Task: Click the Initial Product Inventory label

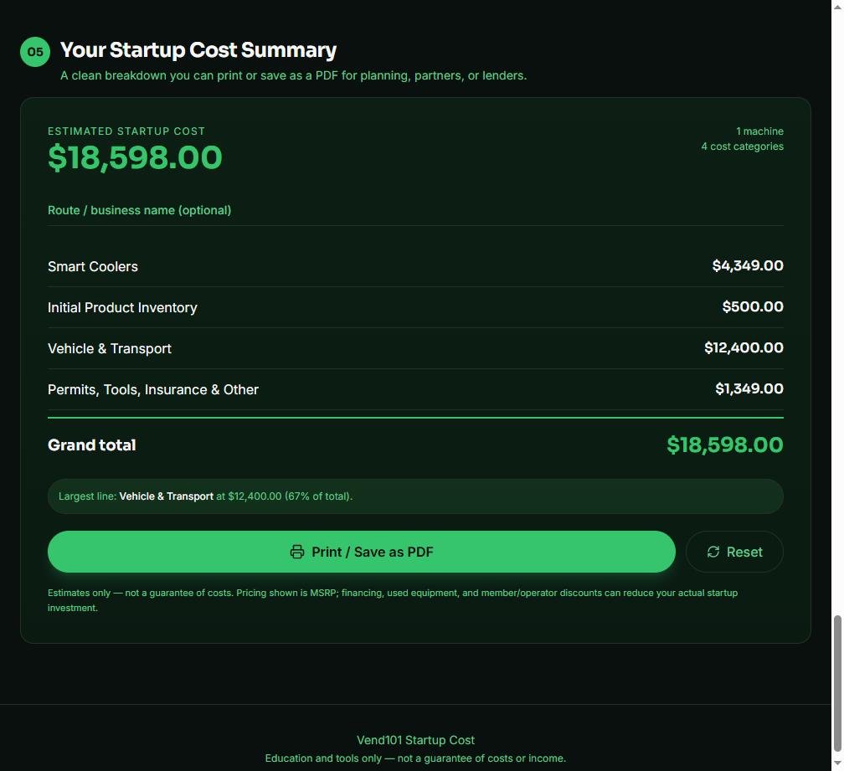Action: [x=122, y=307]
